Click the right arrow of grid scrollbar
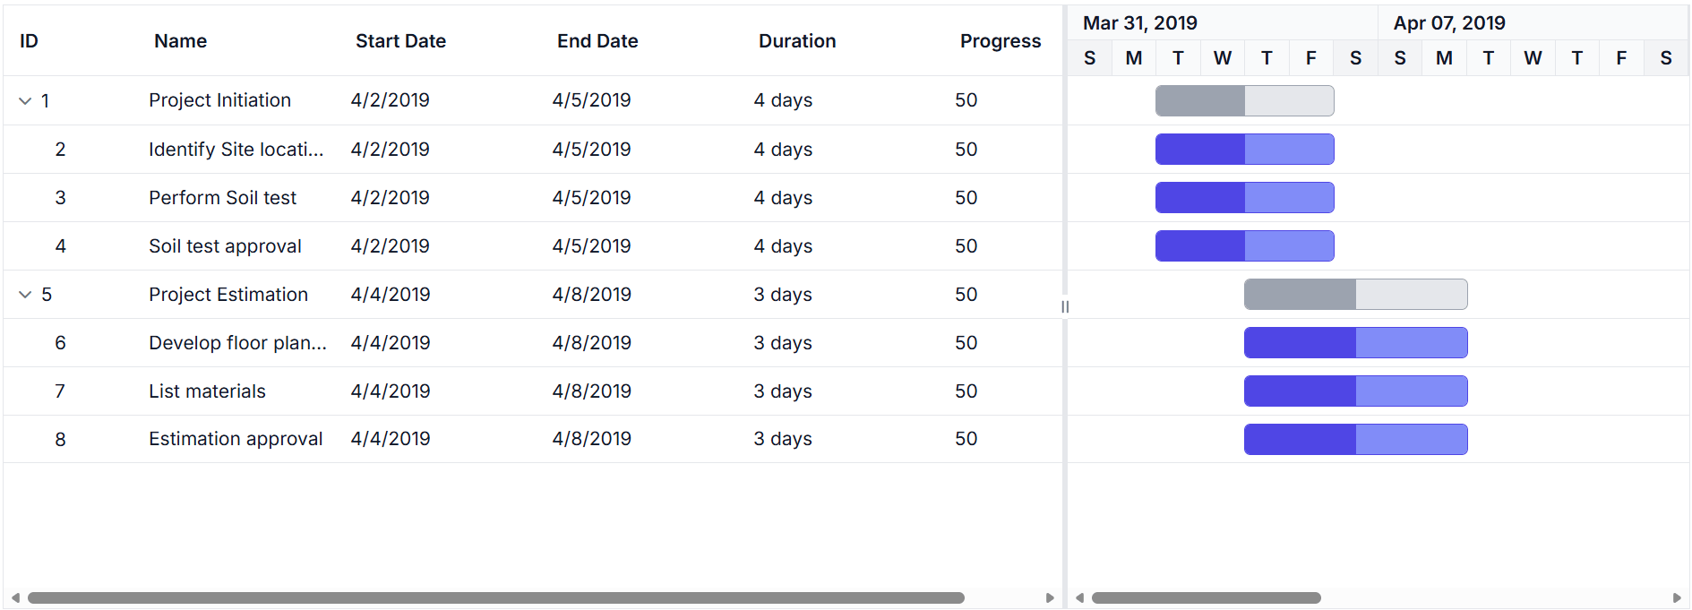The width and height of the screenshot is (1692, 610). [x=1050, y=597]
